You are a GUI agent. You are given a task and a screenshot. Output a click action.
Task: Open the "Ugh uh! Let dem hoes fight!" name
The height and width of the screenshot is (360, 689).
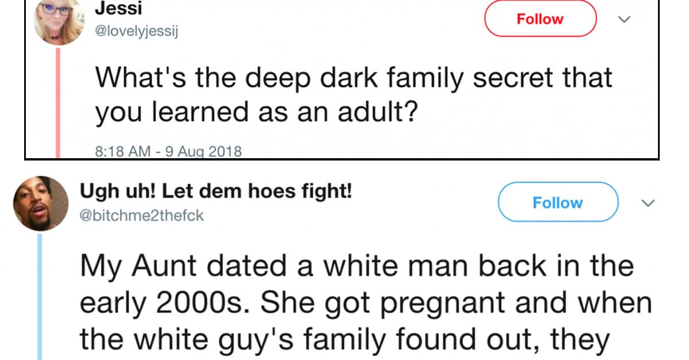[x=216, y=191]
